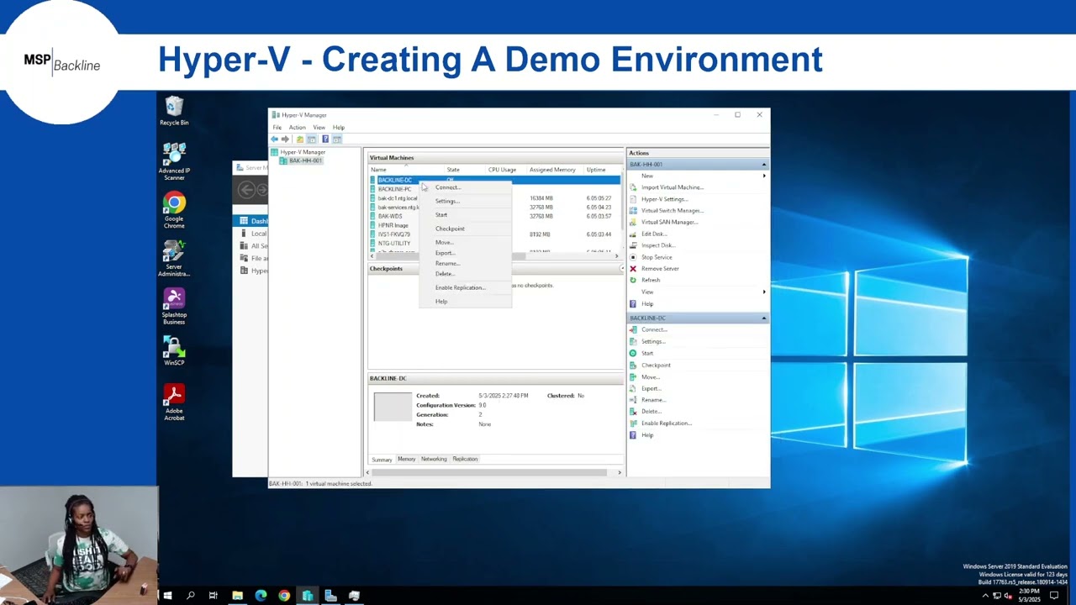
Task: Select the NTG-UTILITY virtual machine row
Action: pos(394,243)
